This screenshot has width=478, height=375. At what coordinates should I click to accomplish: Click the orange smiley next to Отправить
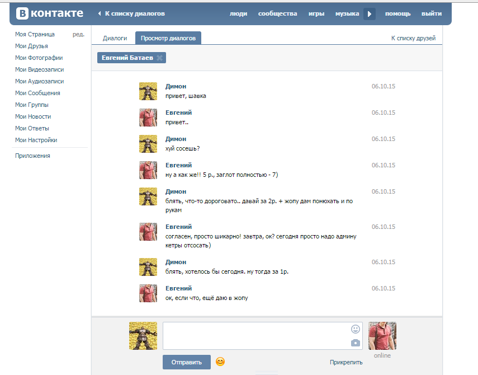tap(220, 362)
